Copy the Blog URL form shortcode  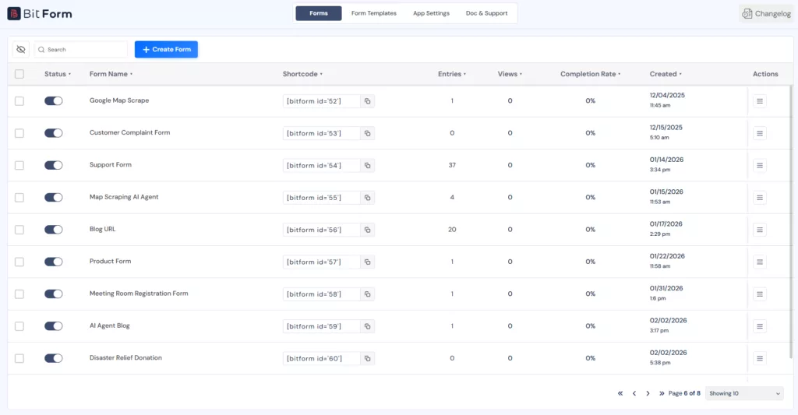click(x=368, y=230)
